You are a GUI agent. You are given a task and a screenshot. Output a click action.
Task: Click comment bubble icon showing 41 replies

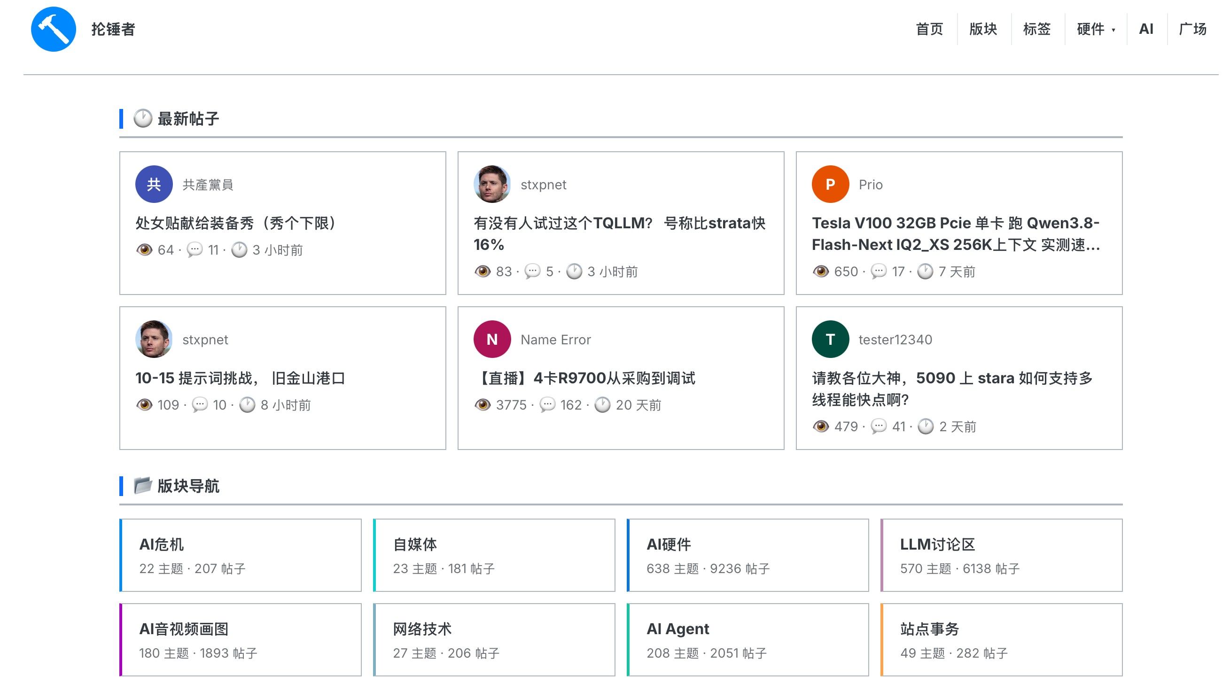(x=879, y=426)
